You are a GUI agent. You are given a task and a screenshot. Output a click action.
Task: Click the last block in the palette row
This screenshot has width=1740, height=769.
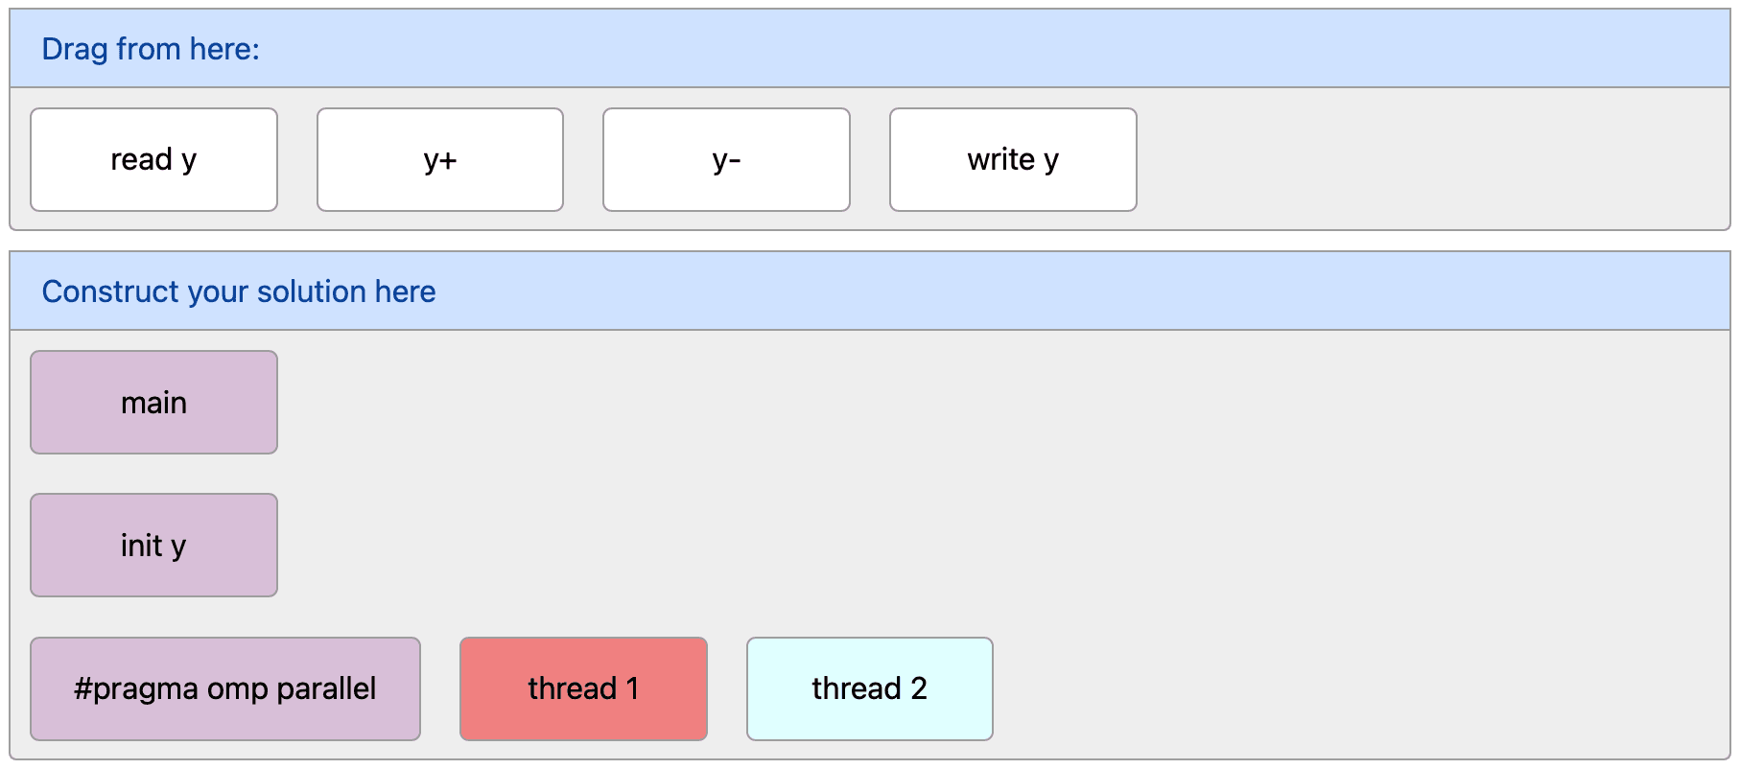coord(1012,159)
